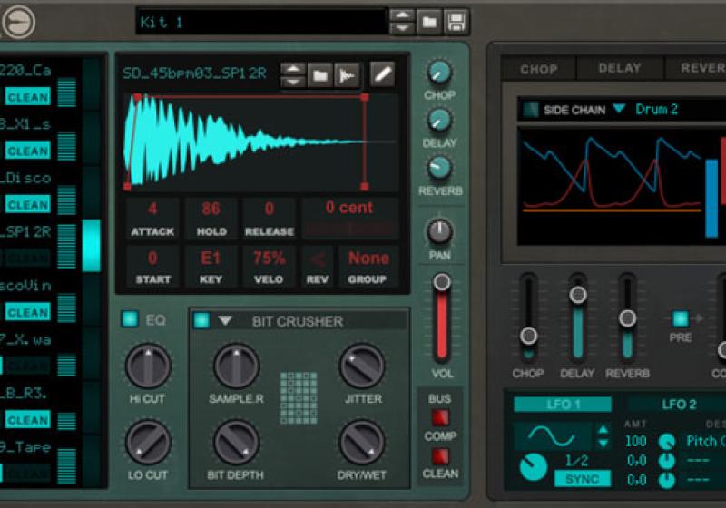Select the SD_45bpm03_SP12R sample name
726x508 pixels.
194,73
